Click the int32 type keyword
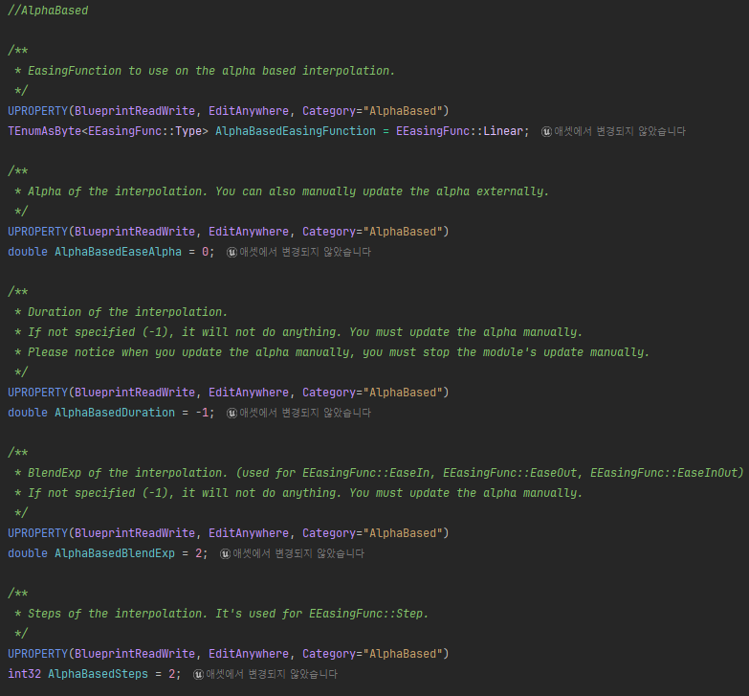Image resolution: width=749 pixels, height=696 pixels. [24, 674]
